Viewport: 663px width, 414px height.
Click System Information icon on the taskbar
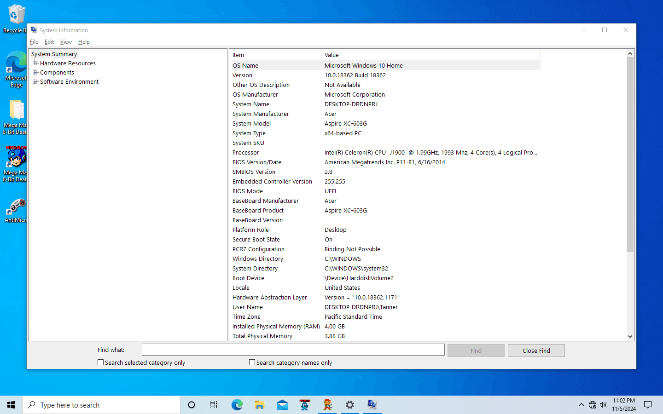pyautogui.click(x=372, y=405)
